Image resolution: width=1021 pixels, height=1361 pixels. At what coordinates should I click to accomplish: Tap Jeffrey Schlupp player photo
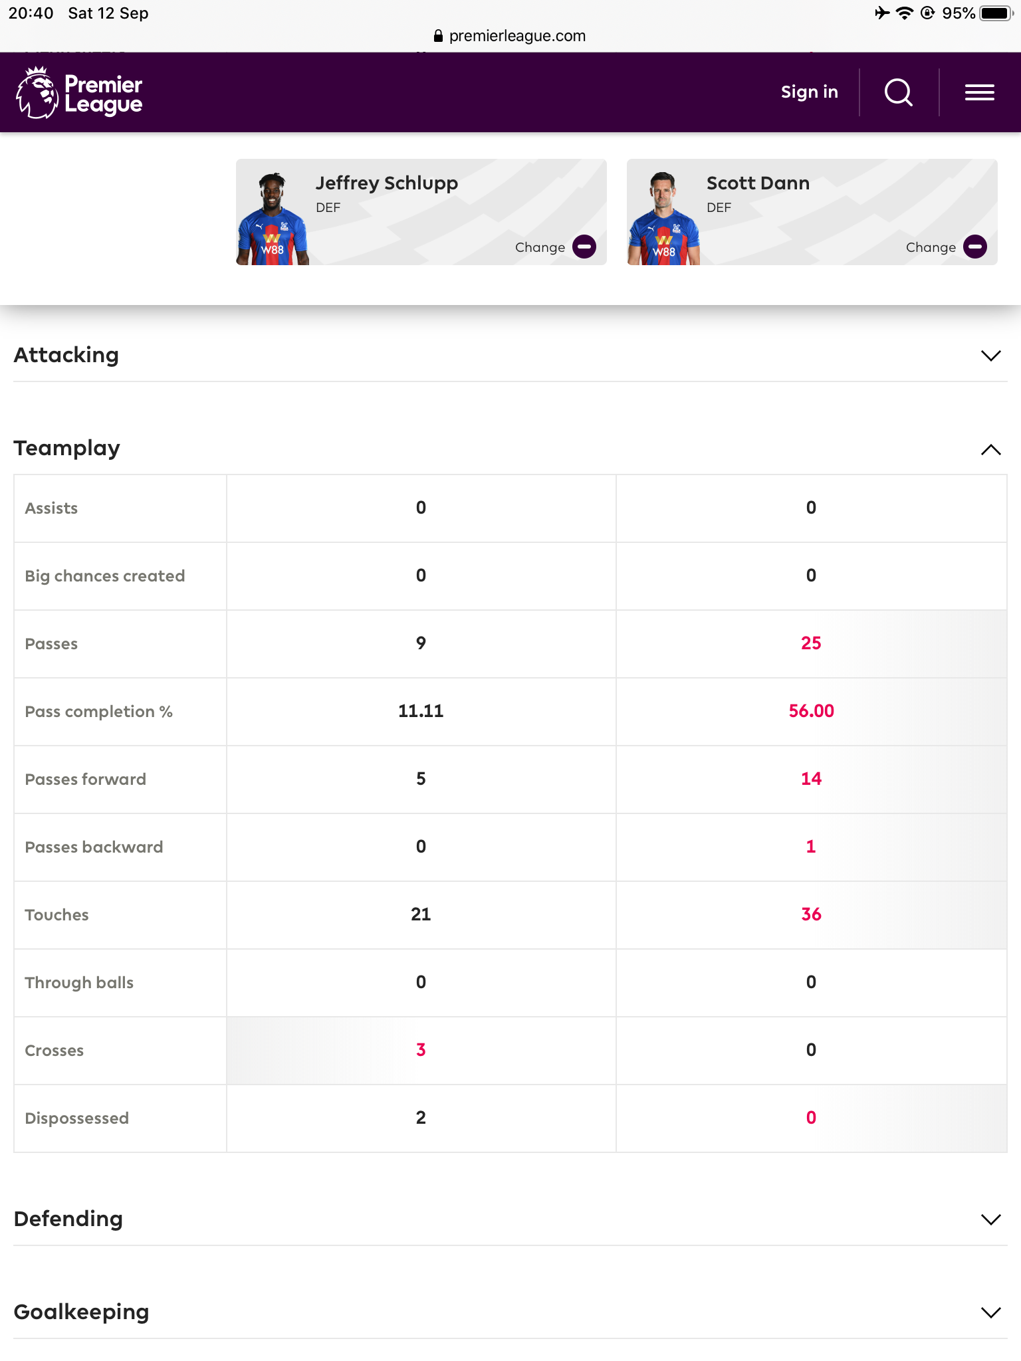pyautogui.click(x=273, y=219)
